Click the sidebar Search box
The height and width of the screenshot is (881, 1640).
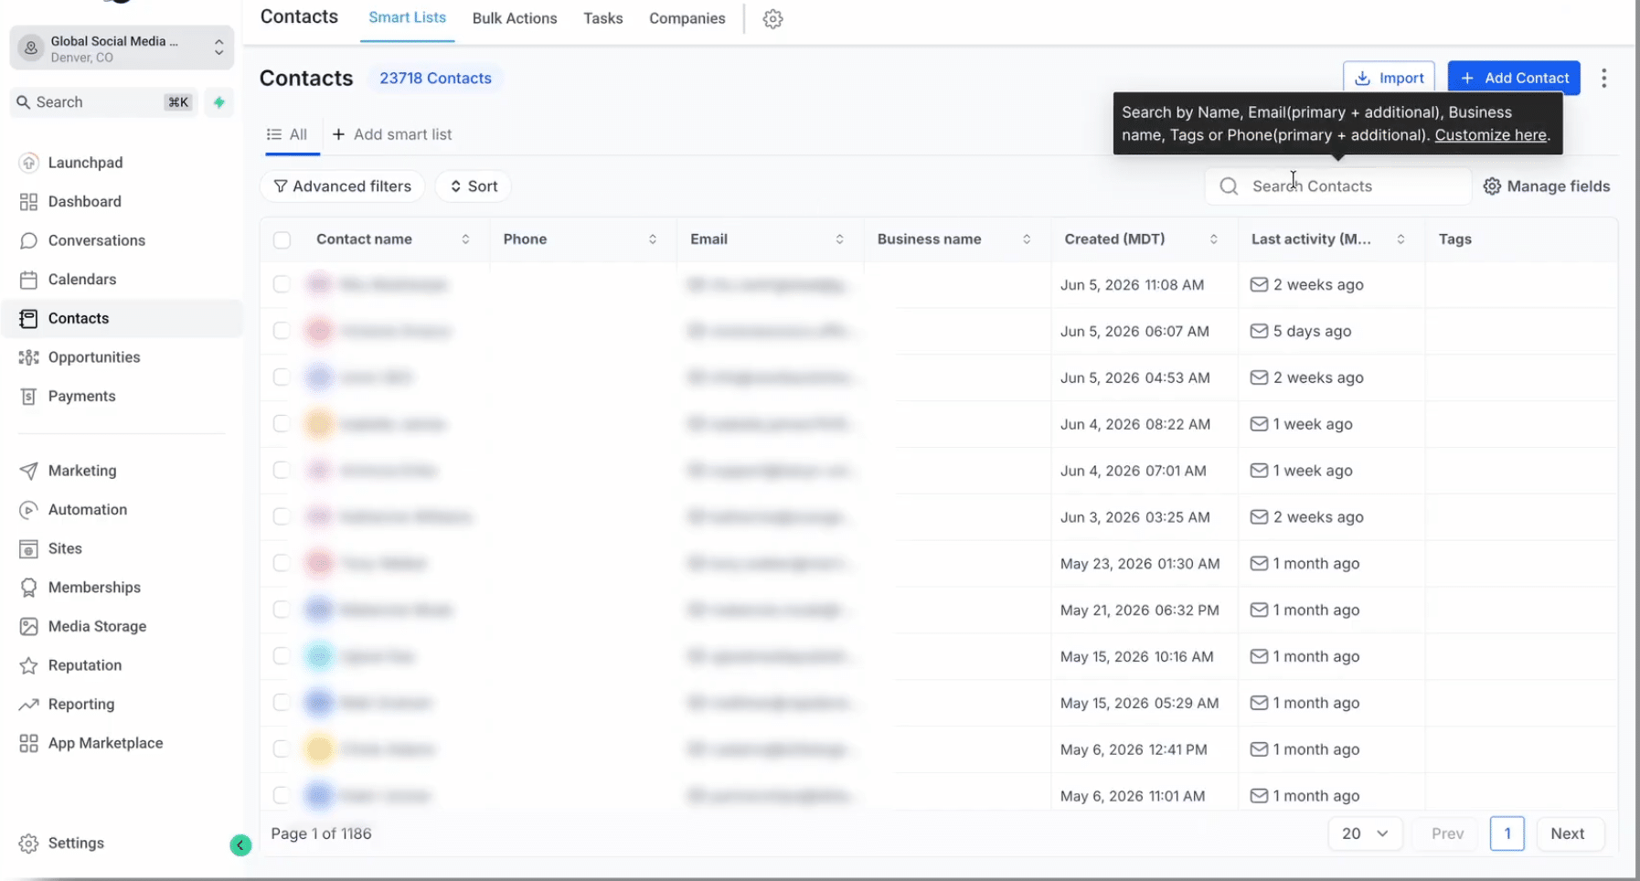click(x=103, y=102)
